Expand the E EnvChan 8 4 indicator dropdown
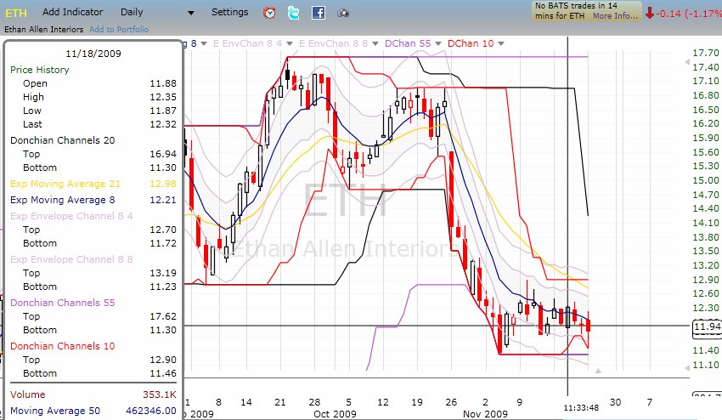Screen dimensions: 722x420 290,44
